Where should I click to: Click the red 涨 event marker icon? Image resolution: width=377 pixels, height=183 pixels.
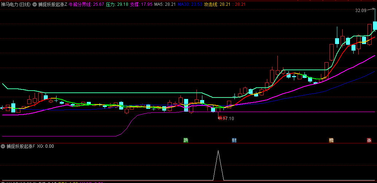(369, 140)
